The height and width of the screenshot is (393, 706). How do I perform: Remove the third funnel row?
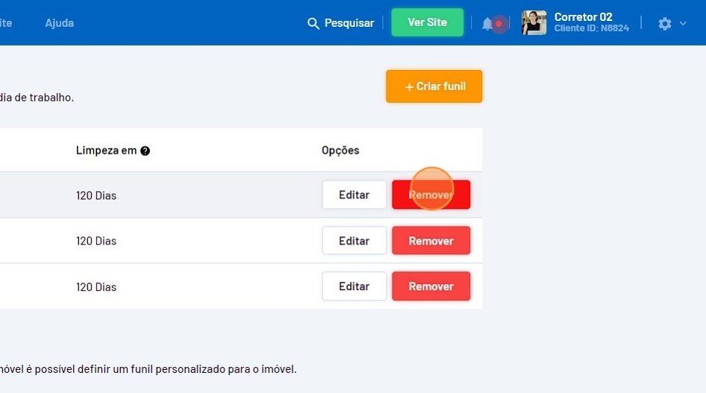tap(431, 286)
